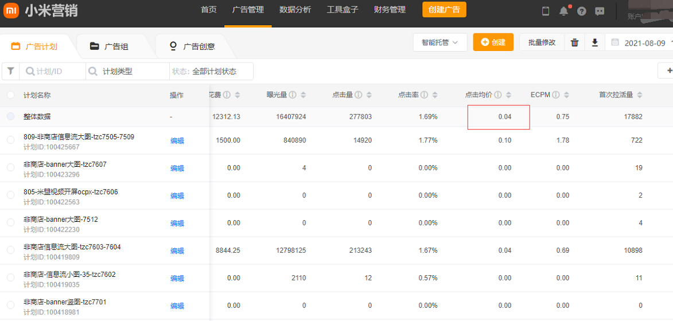Screen dimensions: 673x321
Task: Open the message chat icon
Action: (x=600, y=11)
